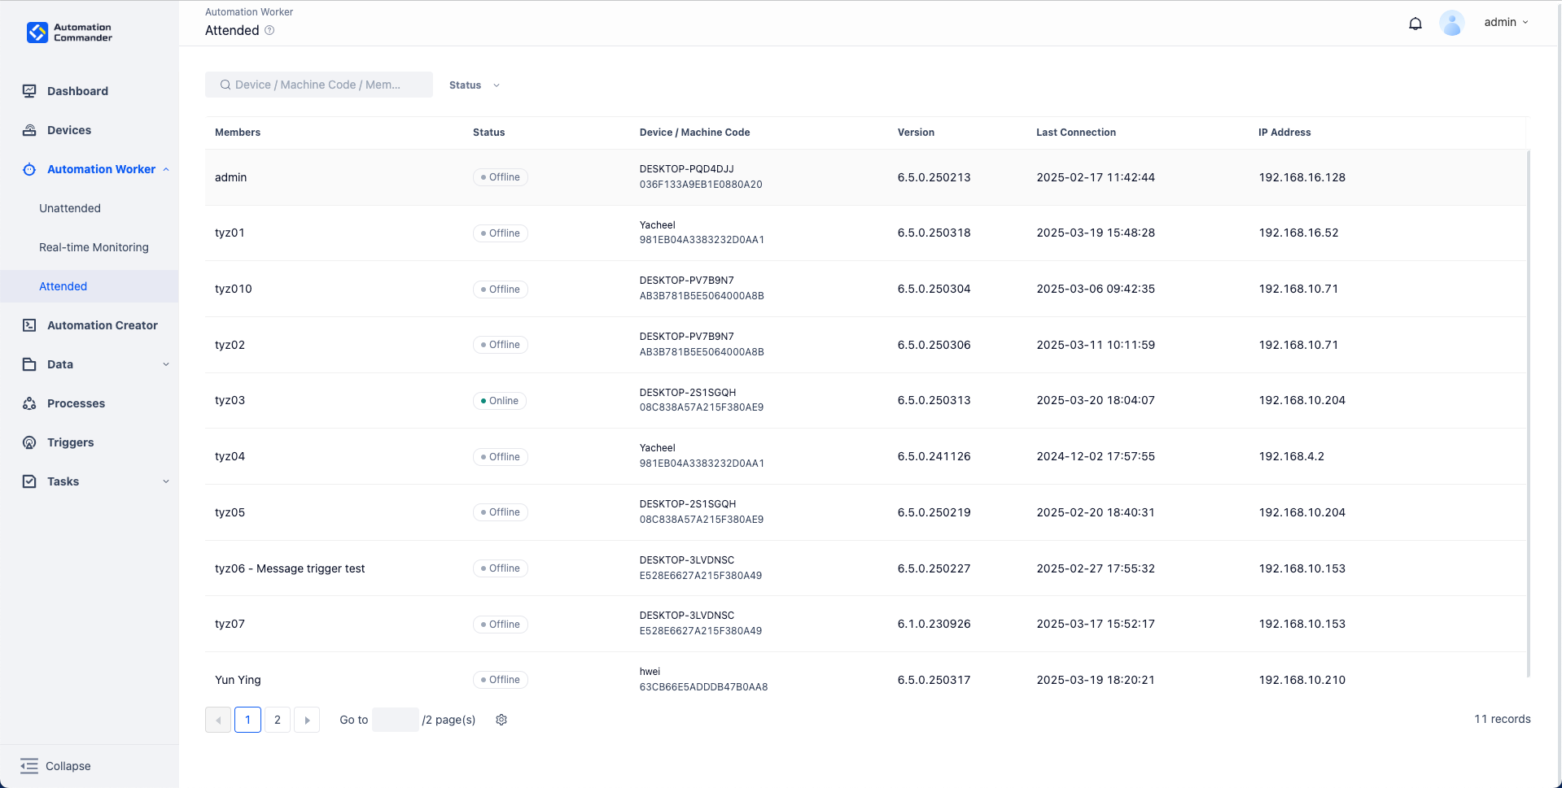Click the Triggers icon in sidebar

pos(29,442)
